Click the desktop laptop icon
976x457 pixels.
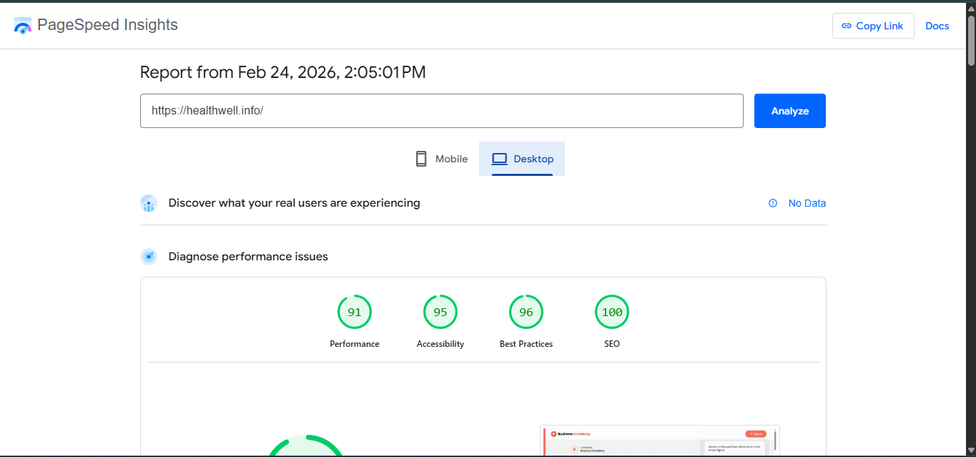[499, 159]
